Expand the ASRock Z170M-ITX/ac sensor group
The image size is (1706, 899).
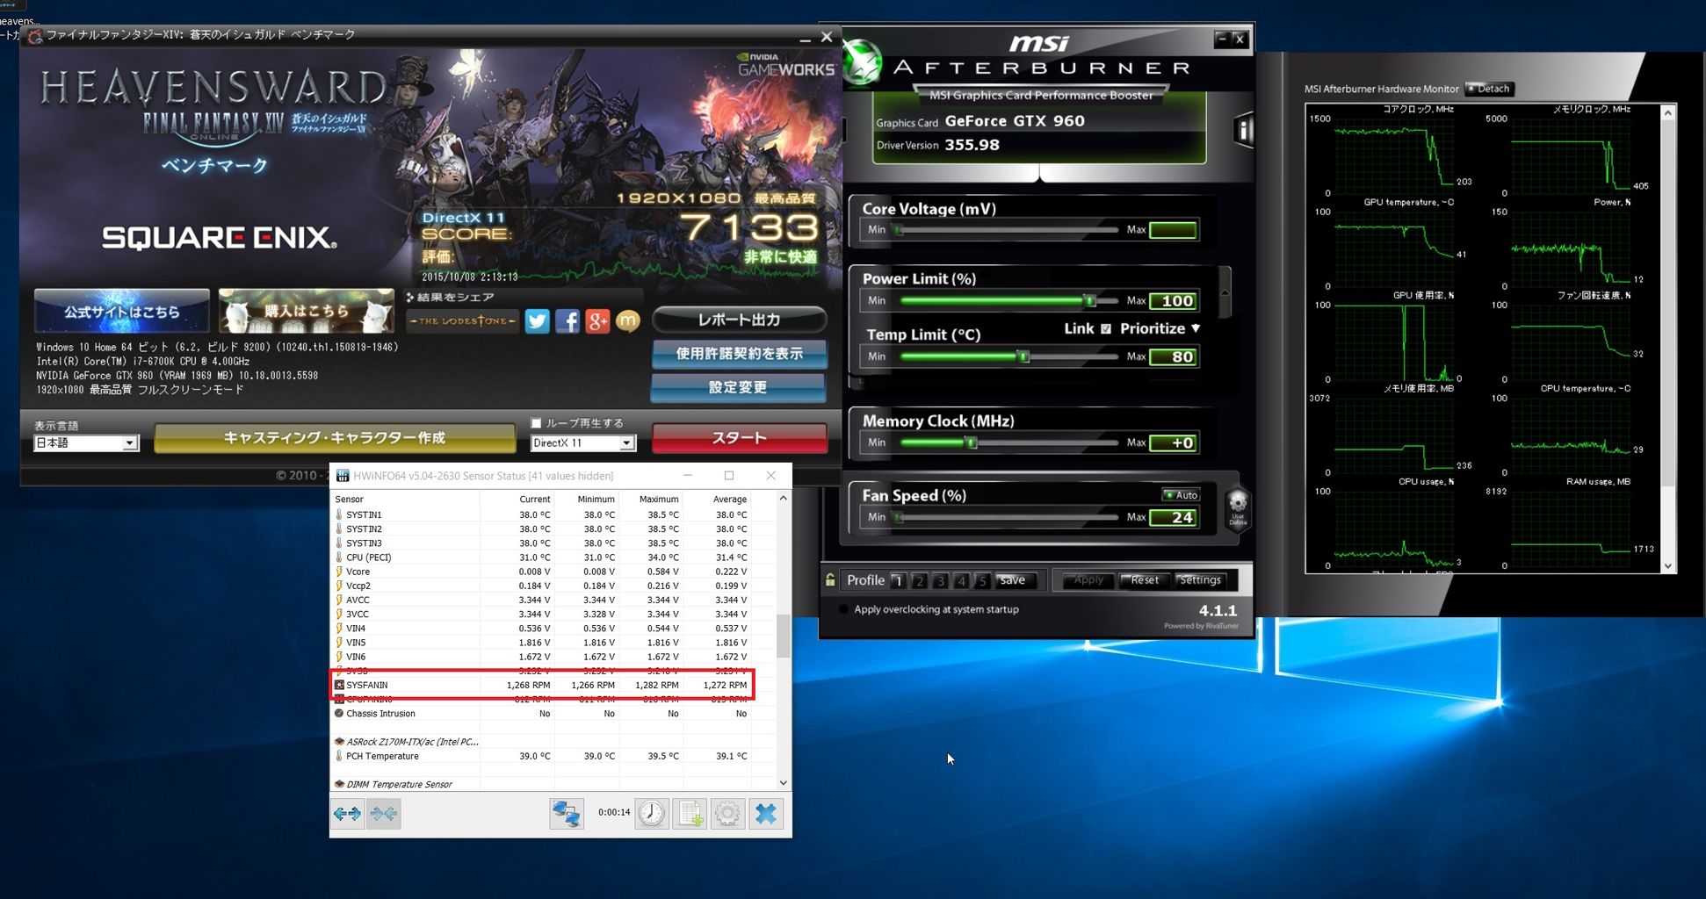[x=339, y=742]
